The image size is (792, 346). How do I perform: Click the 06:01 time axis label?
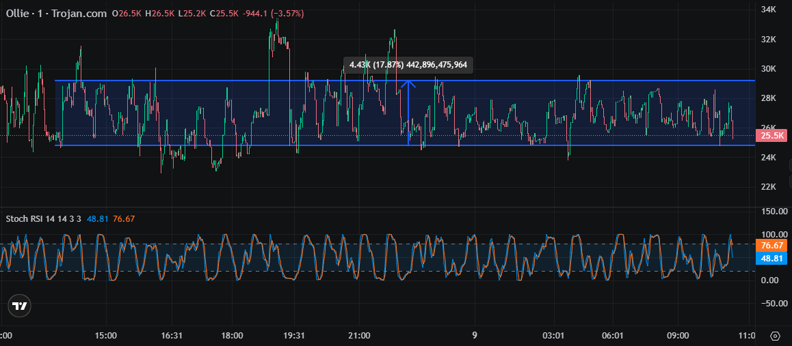click(x=612, y=336)
